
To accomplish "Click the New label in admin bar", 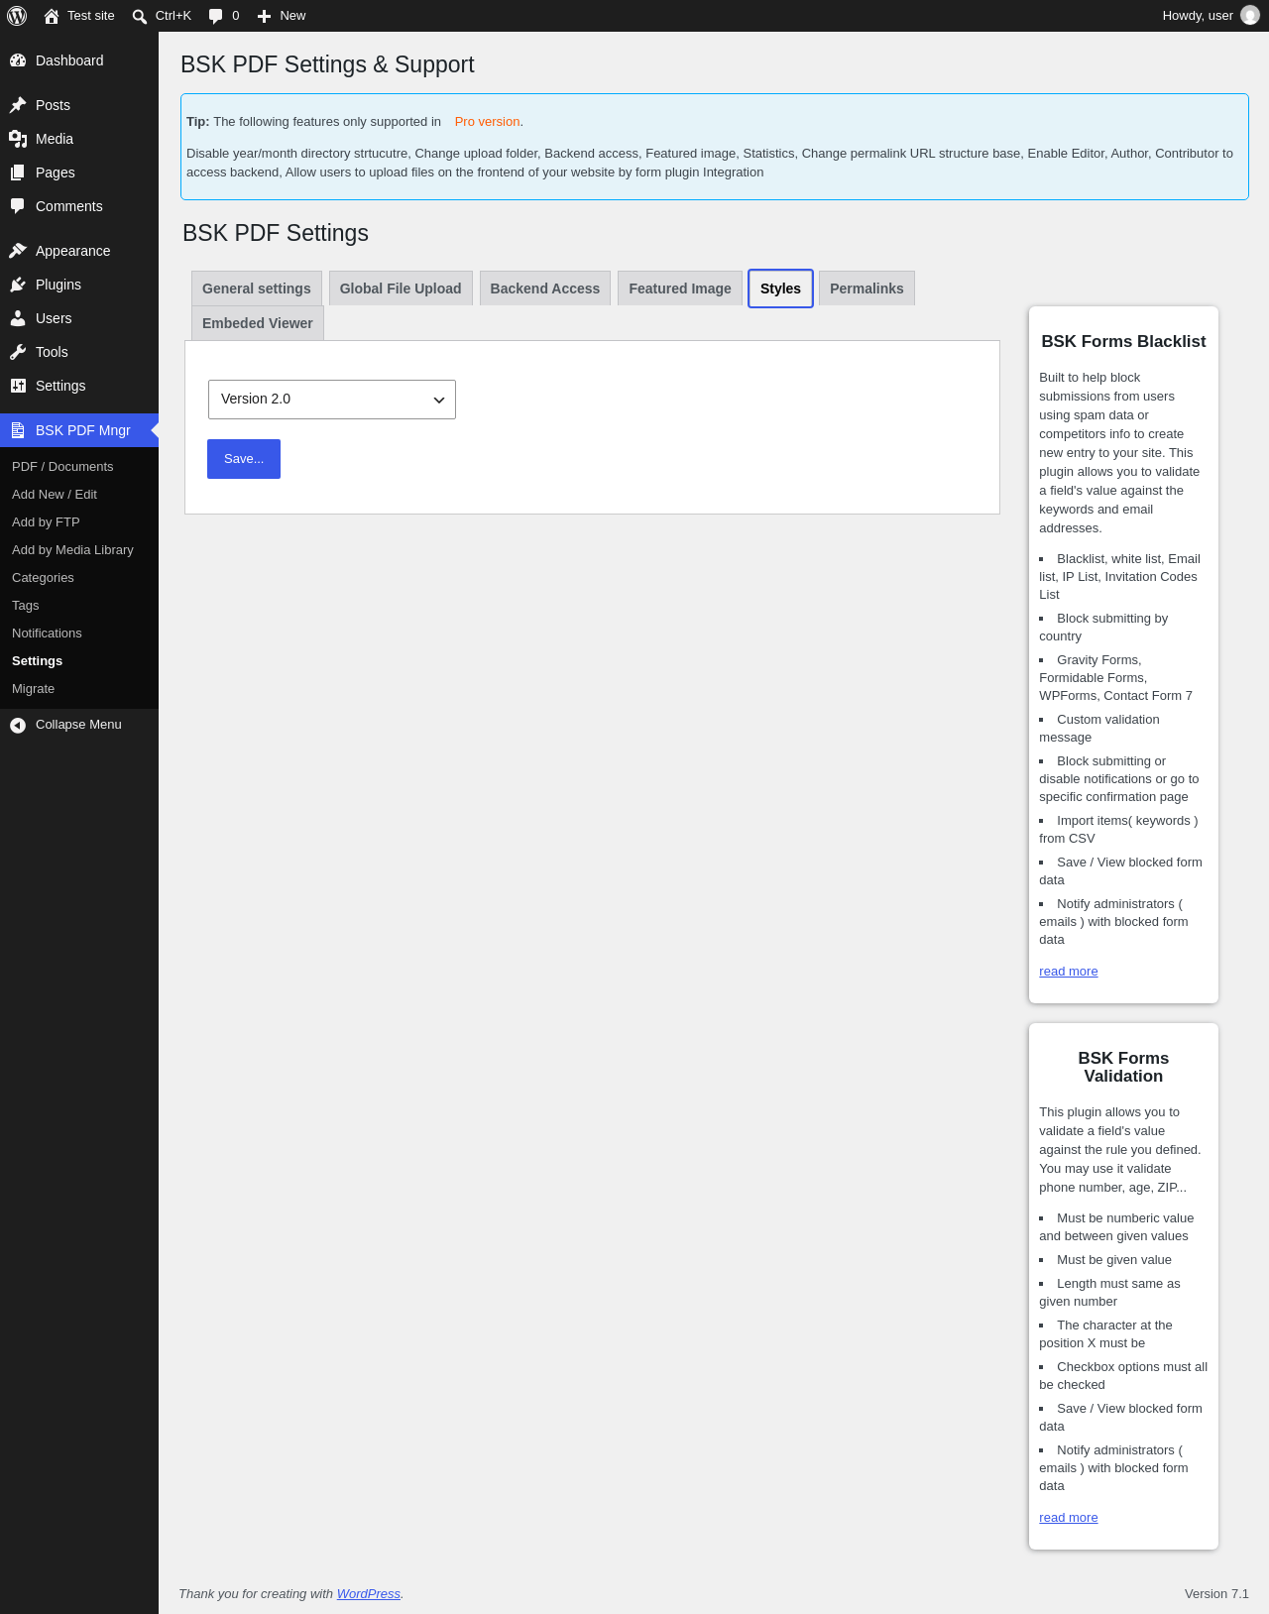I will tap(292, 16).
